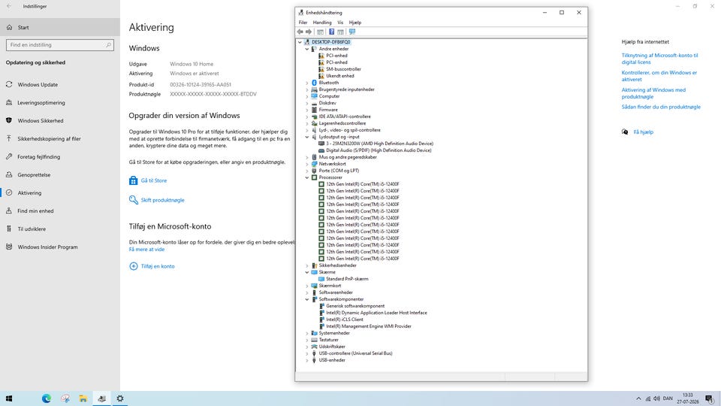Collapse the Processorer category

307,177
